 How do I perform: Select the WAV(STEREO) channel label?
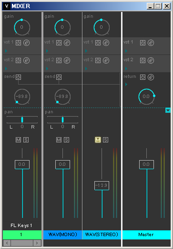click(x=102, y=235)
